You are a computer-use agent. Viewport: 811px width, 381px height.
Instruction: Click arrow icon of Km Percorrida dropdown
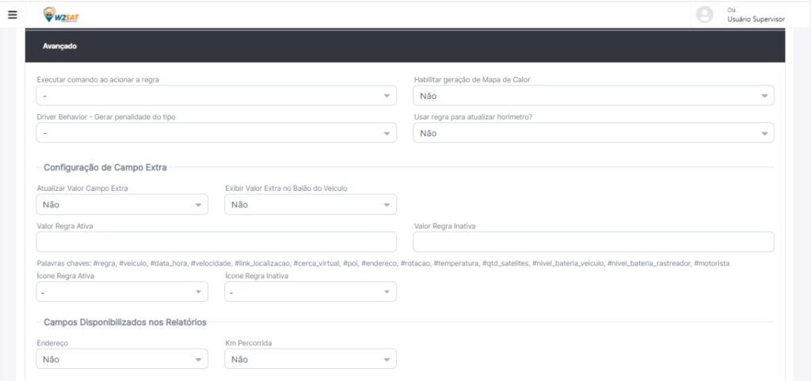point(386,360)
